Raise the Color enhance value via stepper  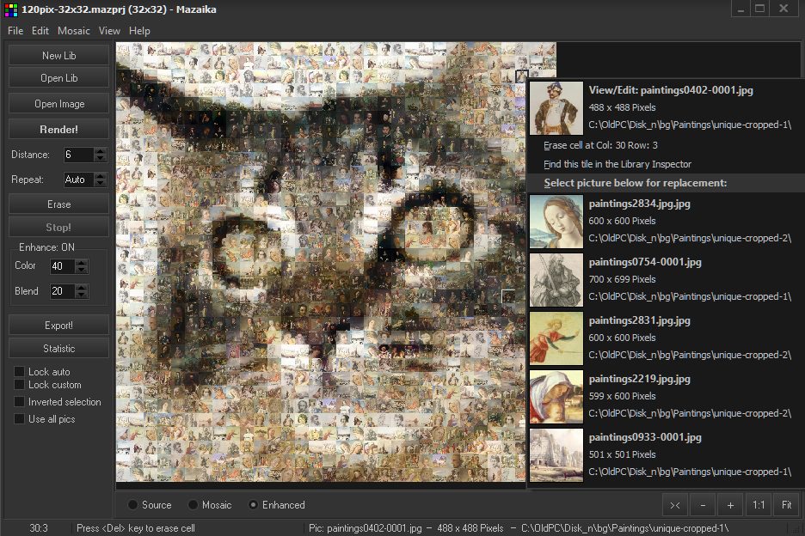79,263
